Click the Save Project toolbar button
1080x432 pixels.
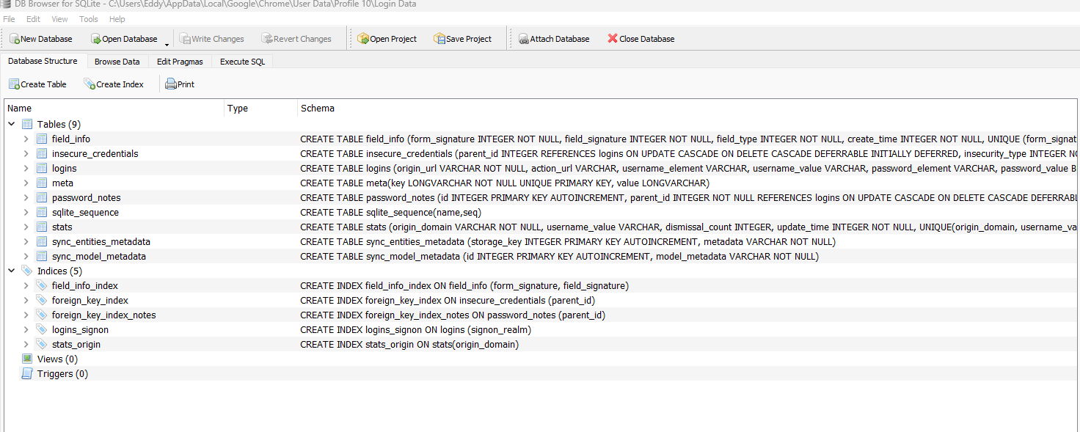click(x=463, y=39)
